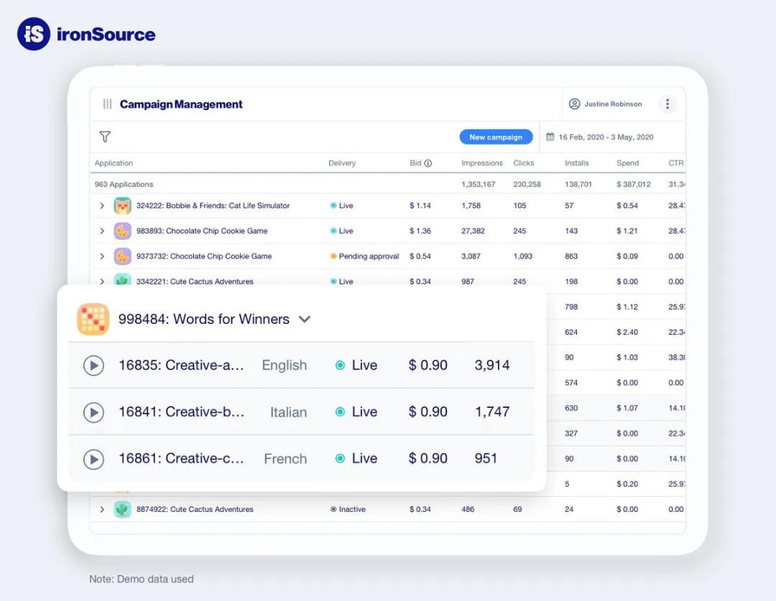Open the filter funnel icon
Viewport: 776px width, 601px height.
(x=105, y=136)
